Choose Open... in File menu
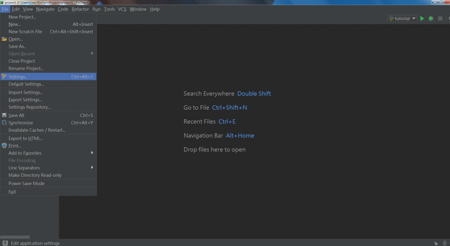This screenshot has width=450, height=246. [48, 39]
